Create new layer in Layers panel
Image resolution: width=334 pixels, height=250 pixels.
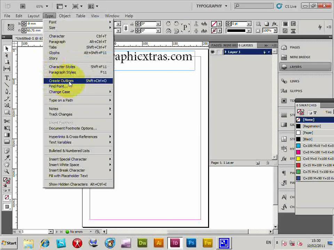click(x=258, y=163)
